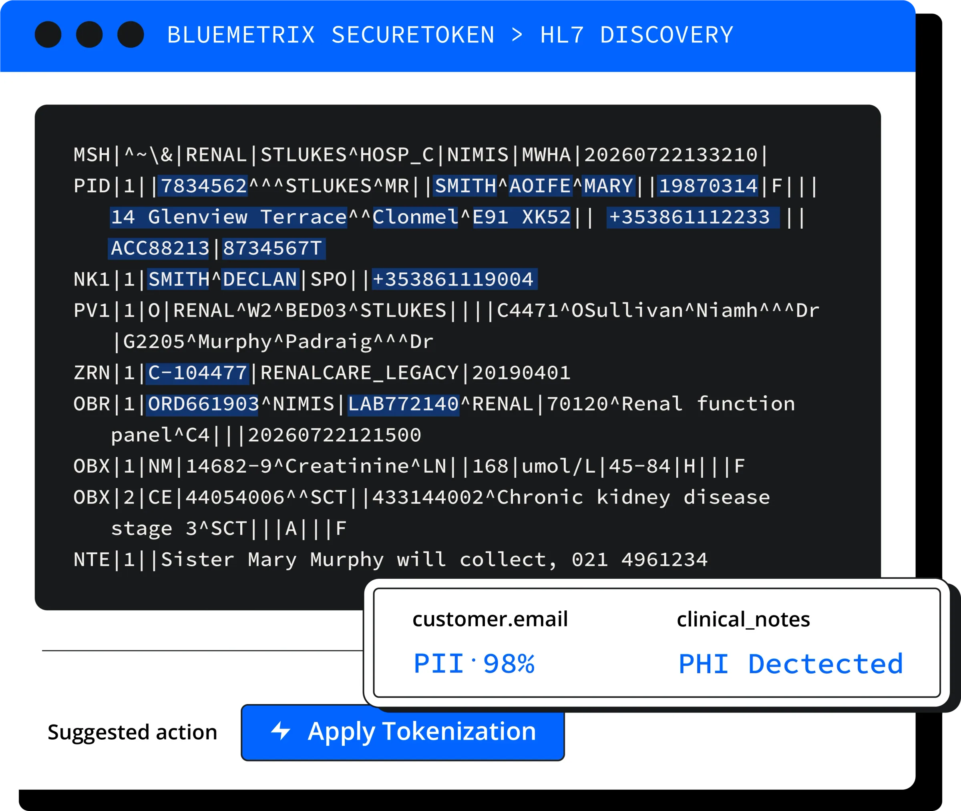Click the Suggested action label

click(133, 733)
